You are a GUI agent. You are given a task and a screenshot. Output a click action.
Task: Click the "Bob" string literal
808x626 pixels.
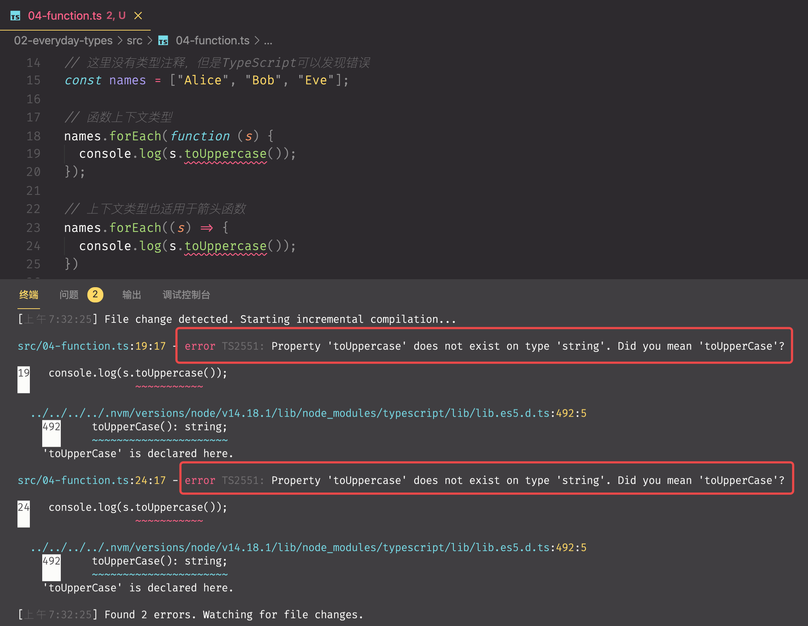[263, 80]
